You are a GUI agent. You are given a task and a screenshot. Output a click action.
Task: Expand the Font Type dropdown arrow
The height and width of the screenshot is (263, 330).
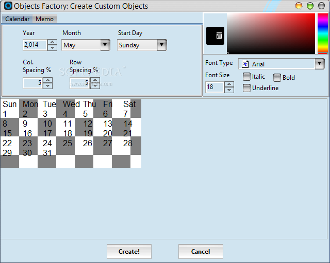pyautogui.click(x=320, y=64)
